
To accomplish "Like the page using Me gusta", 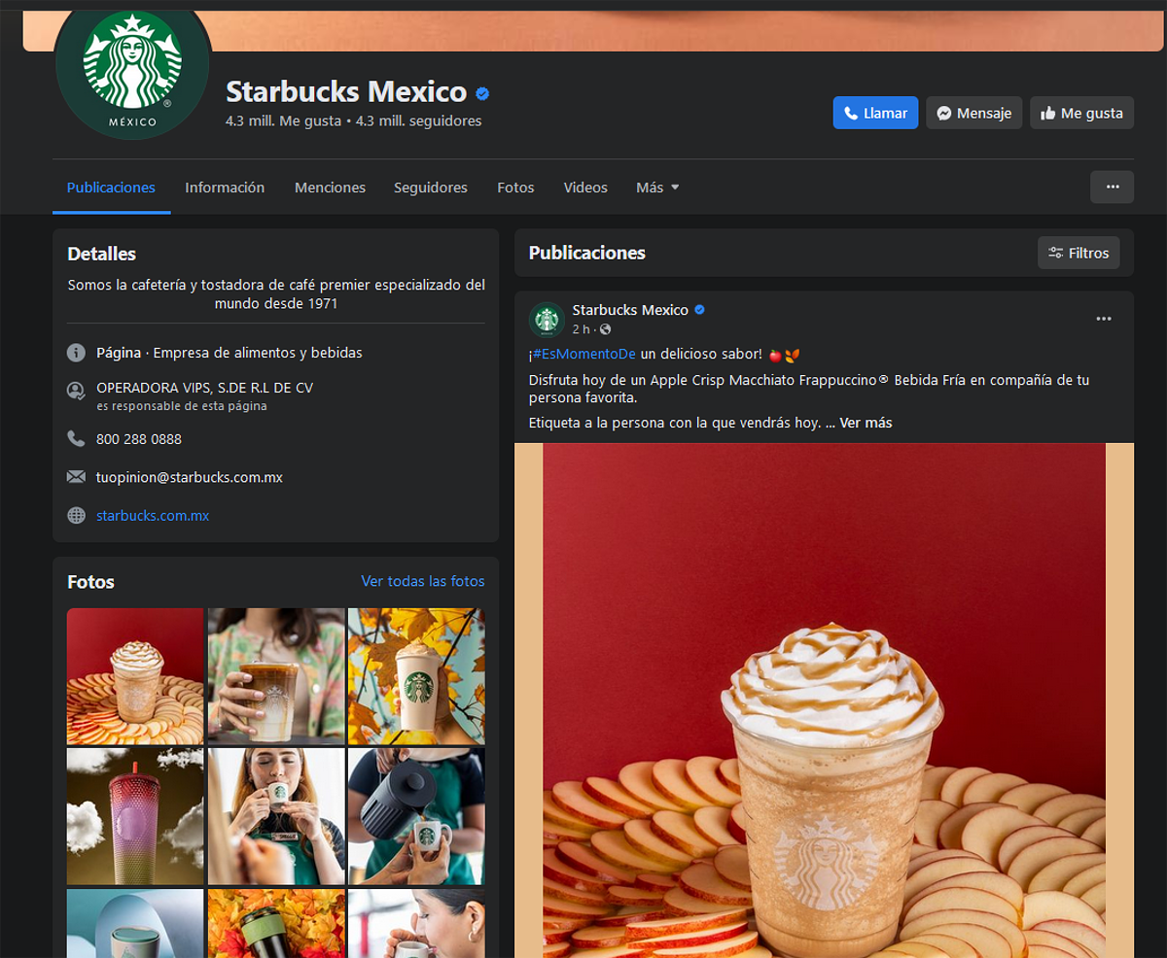I will (x=1081, y=113).
